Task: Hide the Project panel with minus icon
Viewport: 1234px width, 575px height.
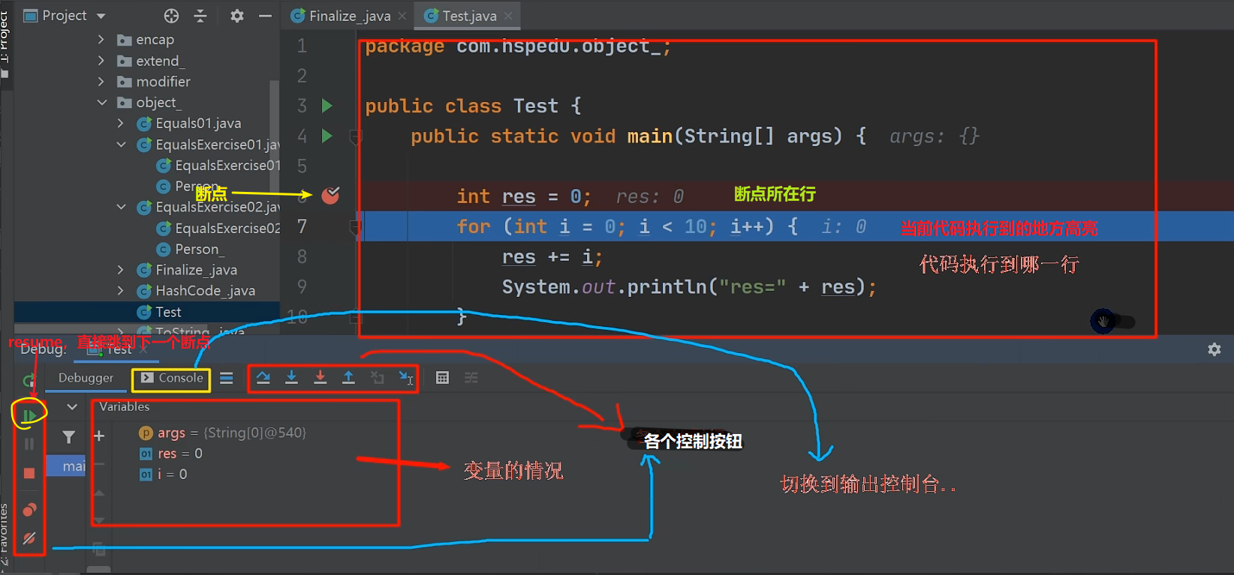Action: click(x=265, y=15)
